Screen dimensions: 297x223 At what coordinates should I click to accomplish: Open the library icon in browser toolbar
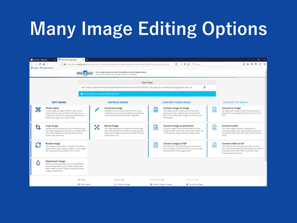(248, 64)
